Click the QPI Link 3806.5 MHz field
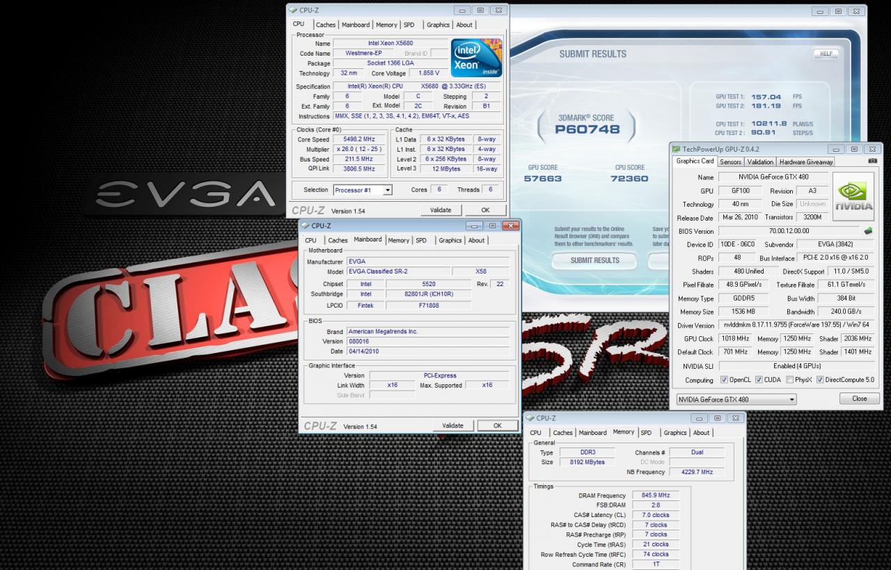This screenshot has width=891, height=570. [360, 168]
